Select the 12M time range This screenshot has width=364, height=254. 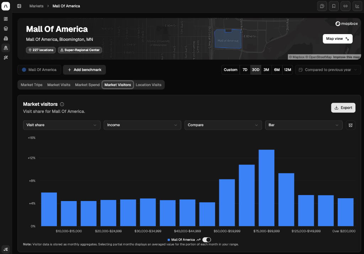coord(287,70)
